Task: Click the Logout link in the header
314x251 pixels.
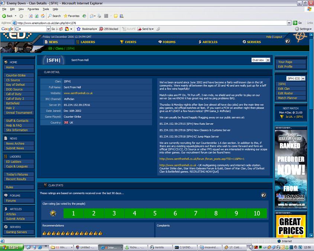Action: point(278,37)
